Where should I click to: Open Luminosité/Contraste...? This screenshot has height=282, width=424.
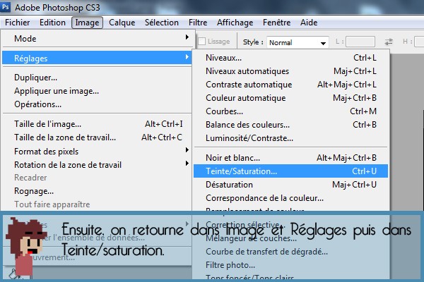click(290, 138)
